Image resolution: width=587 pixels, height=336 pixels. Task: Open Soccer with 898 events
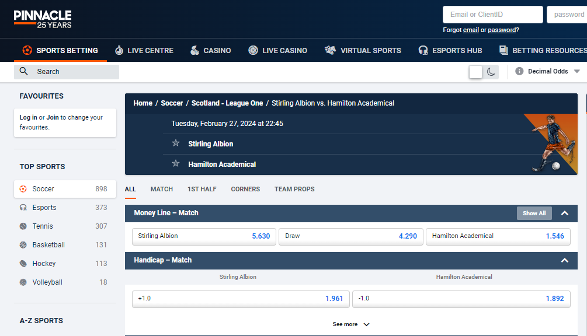[x=65, y=189]
